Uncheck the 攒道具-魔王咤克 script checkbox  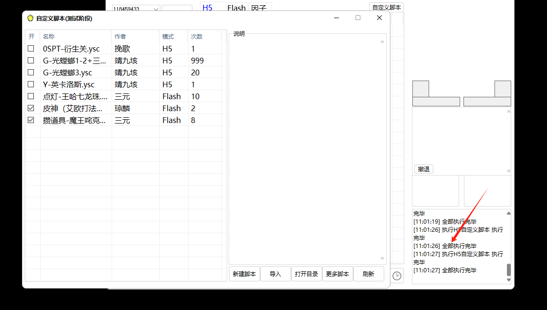click(x=31, y=120)
